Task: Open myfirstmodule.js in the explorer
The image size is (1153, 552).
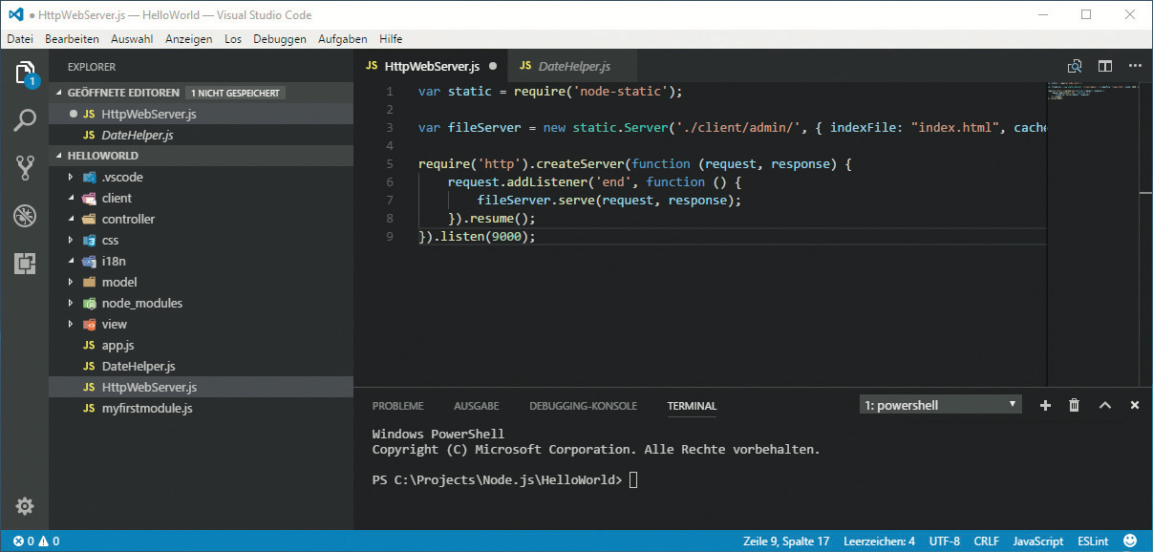Action: (147, 408)
